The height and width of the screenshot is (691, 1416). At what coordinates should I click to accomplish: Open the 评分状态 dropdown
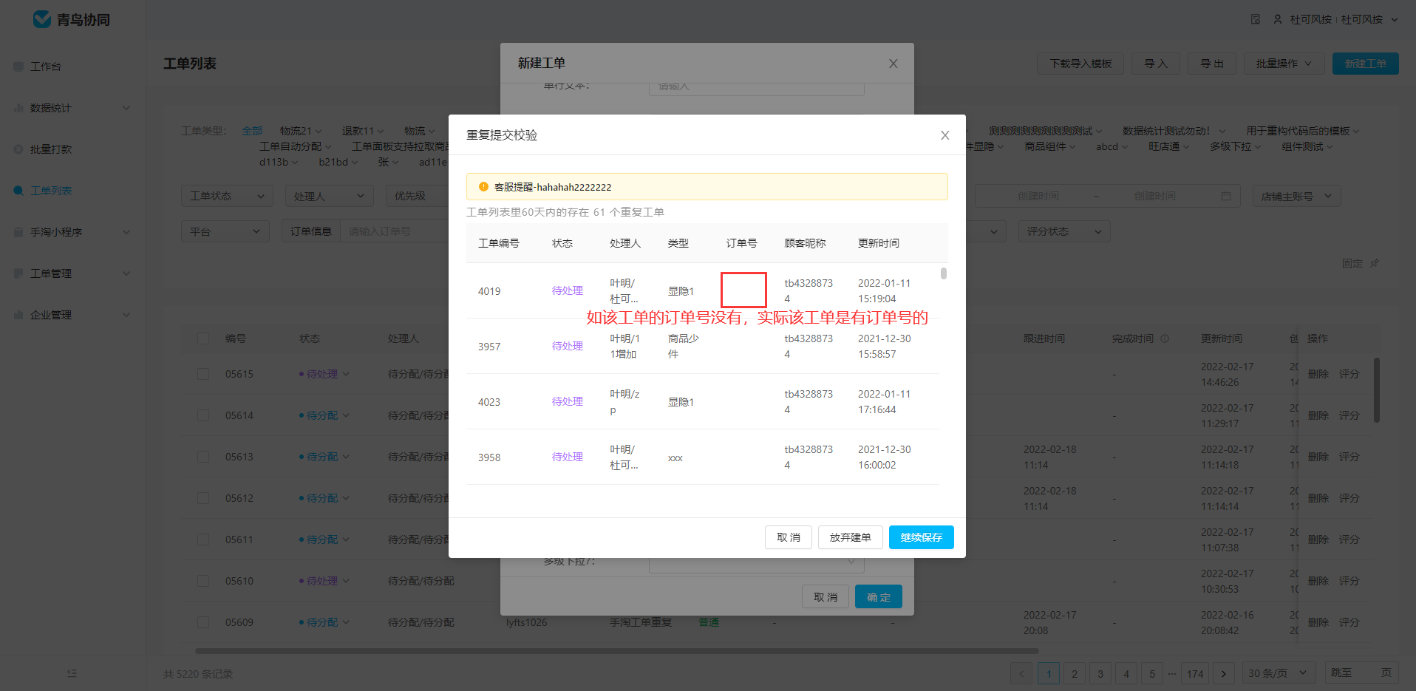pyautogui.click(x=1063, y=231)
